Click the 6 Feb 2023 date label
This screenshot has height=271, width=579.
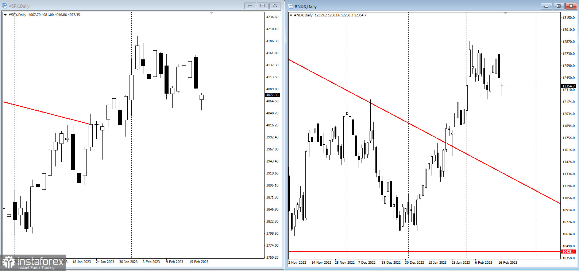click(483, 263)
